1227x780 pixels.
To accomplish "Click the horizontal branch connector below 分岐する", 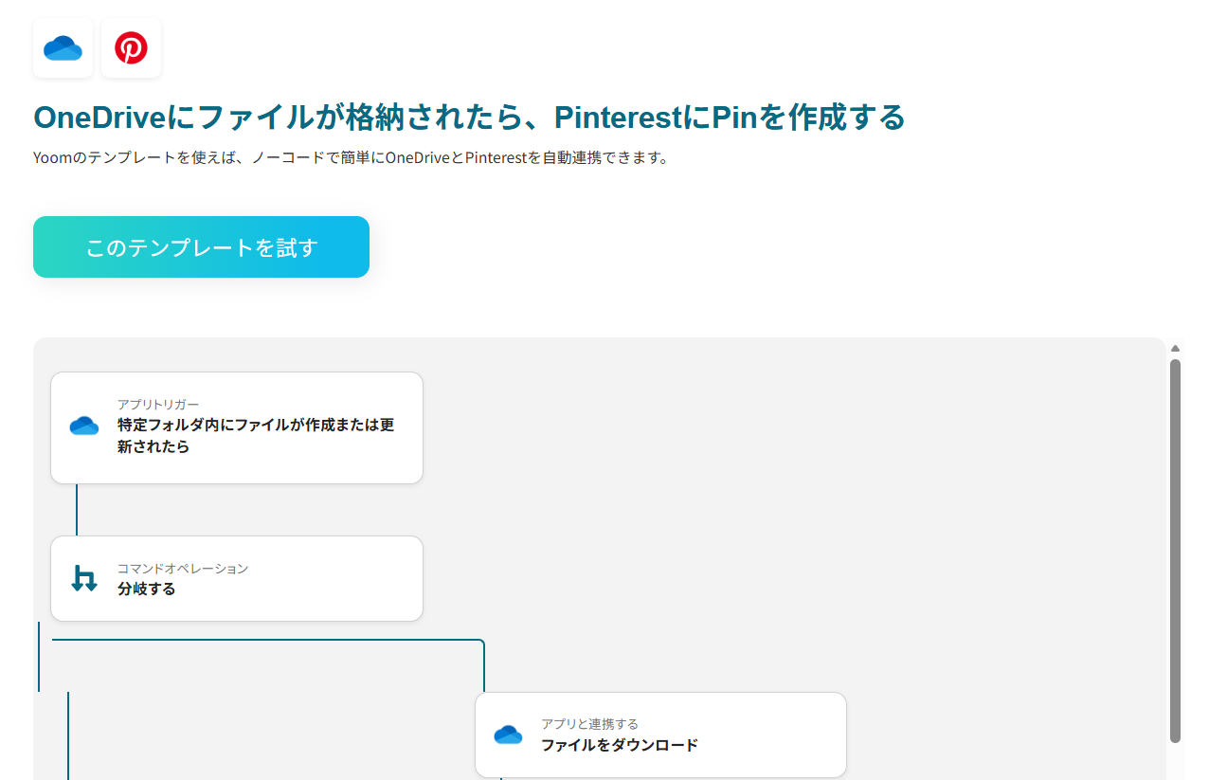I will [x=265, y=640].
